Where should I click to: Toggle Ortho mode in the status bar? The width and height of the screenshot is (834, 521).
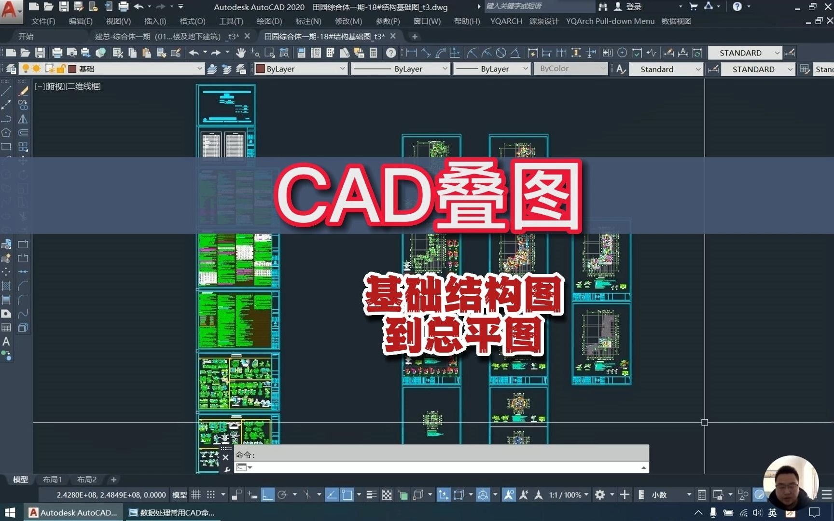[x=267, y=495]
